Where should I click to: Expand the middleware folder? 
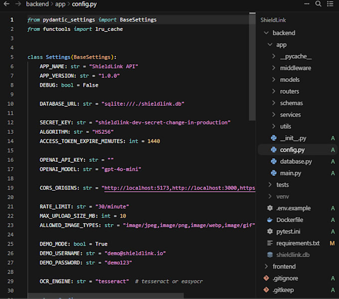(x=274, y=68)
